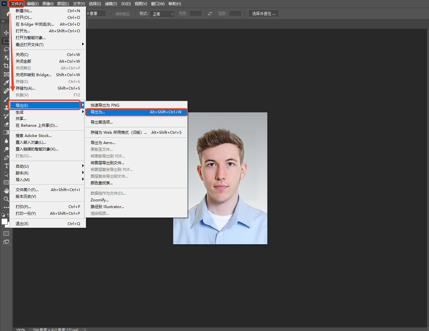Click the 选择并遮住 button
The image size is (429, 331).
[263, 13]
